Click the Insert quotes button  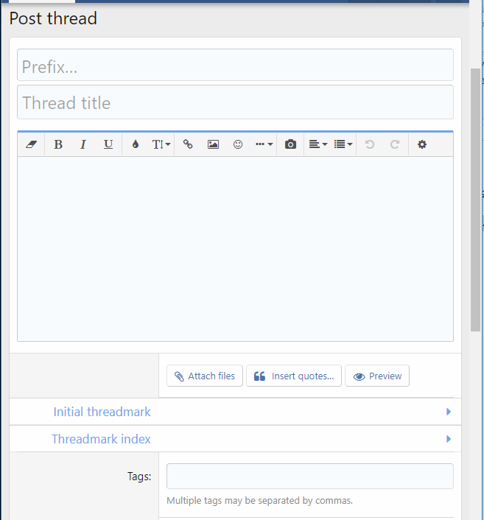point(294,376)
